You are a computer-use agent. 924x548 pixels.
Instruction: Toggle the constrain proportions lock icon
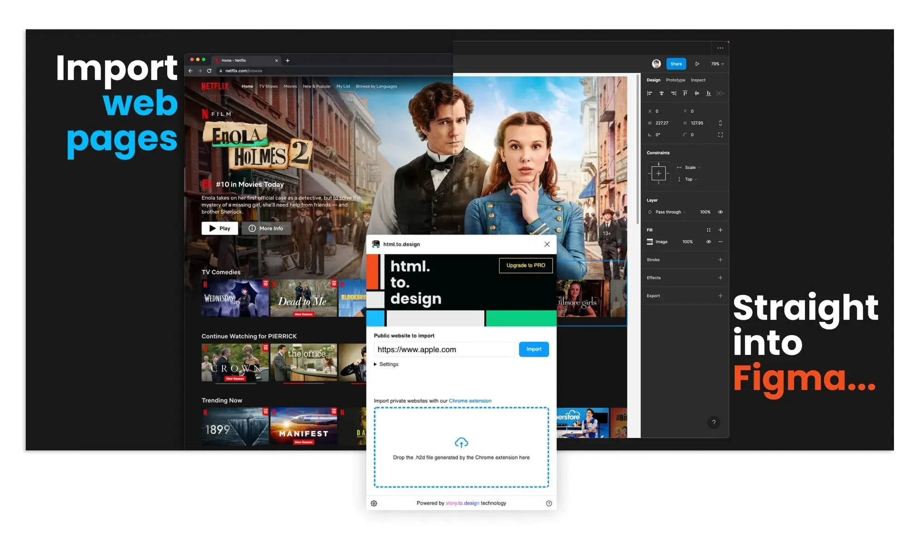[x=720, y=123]
